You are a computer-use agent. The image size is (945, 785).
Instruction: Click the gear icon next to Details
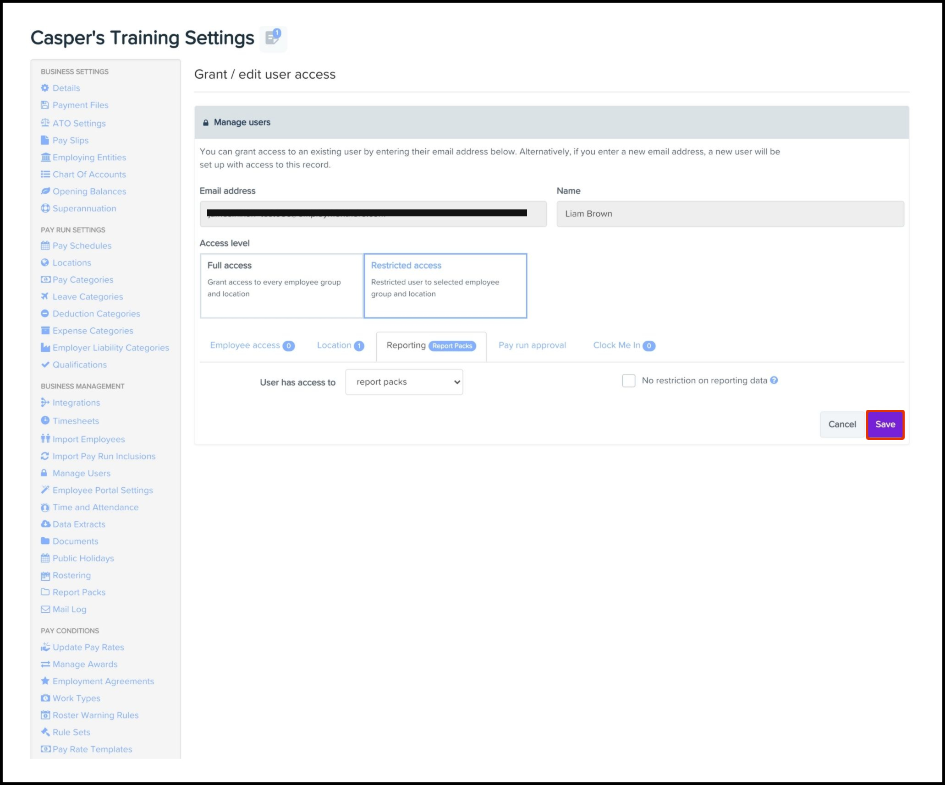click(x=45, y=88)
